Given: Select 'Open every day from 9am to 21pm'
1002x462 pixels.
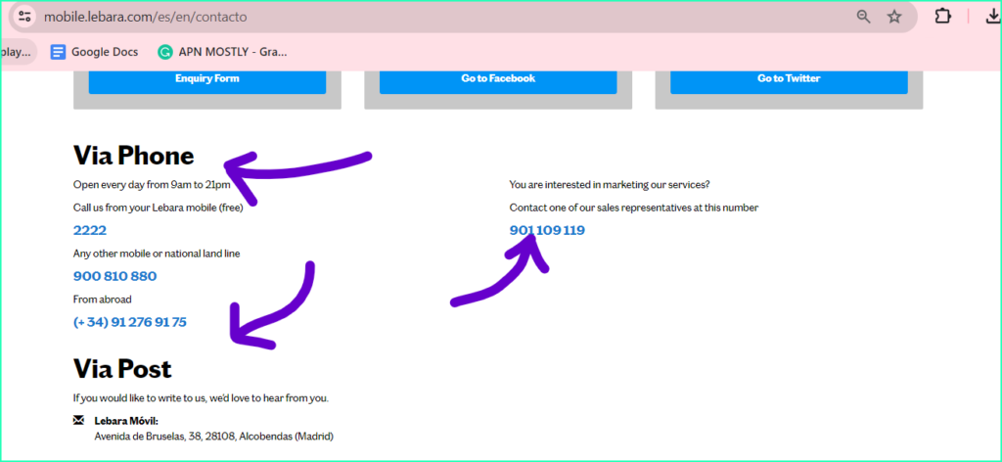Looking at the screenshot, I should pyautogui.click(x=152, y=185).
